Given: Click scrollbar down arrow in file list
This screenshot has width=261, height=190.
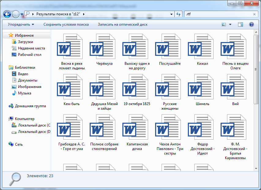Looking at the screenshot, I should click(256, 169).
